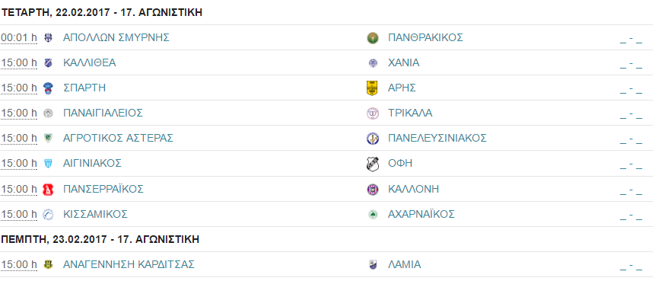This screenshot has width=668, height=281.
Task: Click the ΟΦΗ black-and-white crest icon
Action: pyautogui.click(x=373, y=164)
